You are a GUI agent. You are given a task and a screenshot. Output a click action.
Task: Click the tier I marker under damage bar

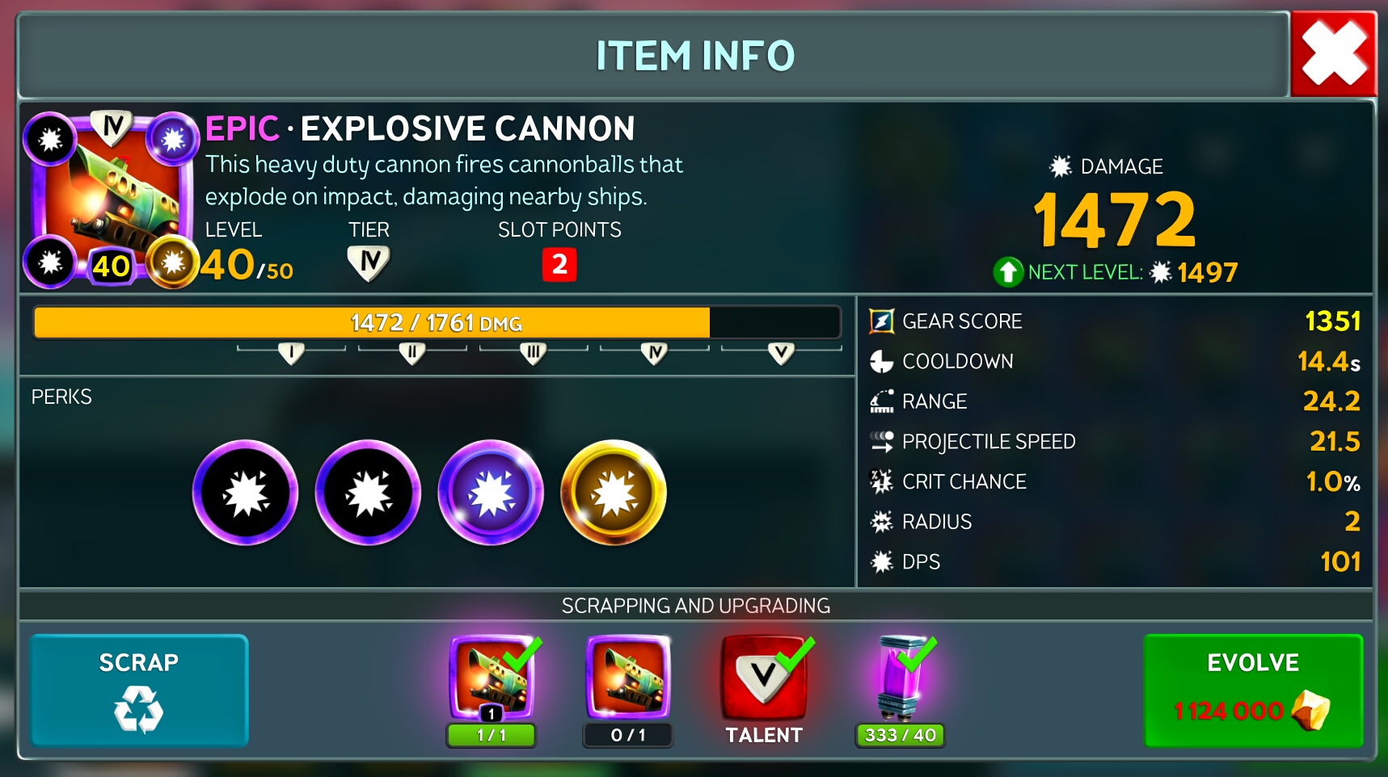[x=291, y=353]
